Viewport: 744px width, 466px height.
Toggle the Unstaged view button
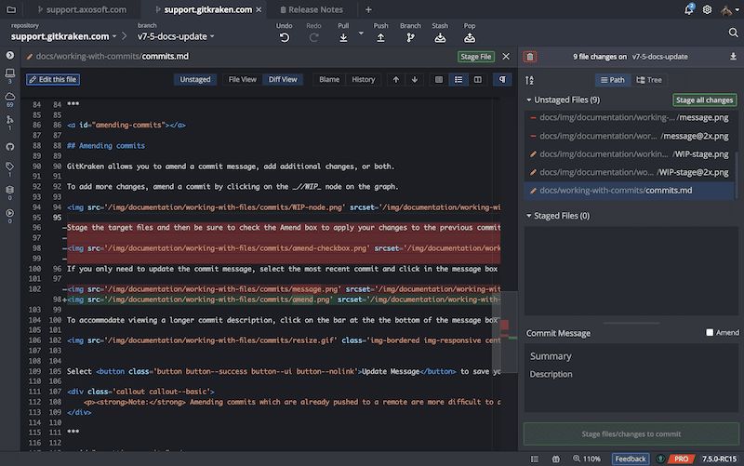coord(195,80)
